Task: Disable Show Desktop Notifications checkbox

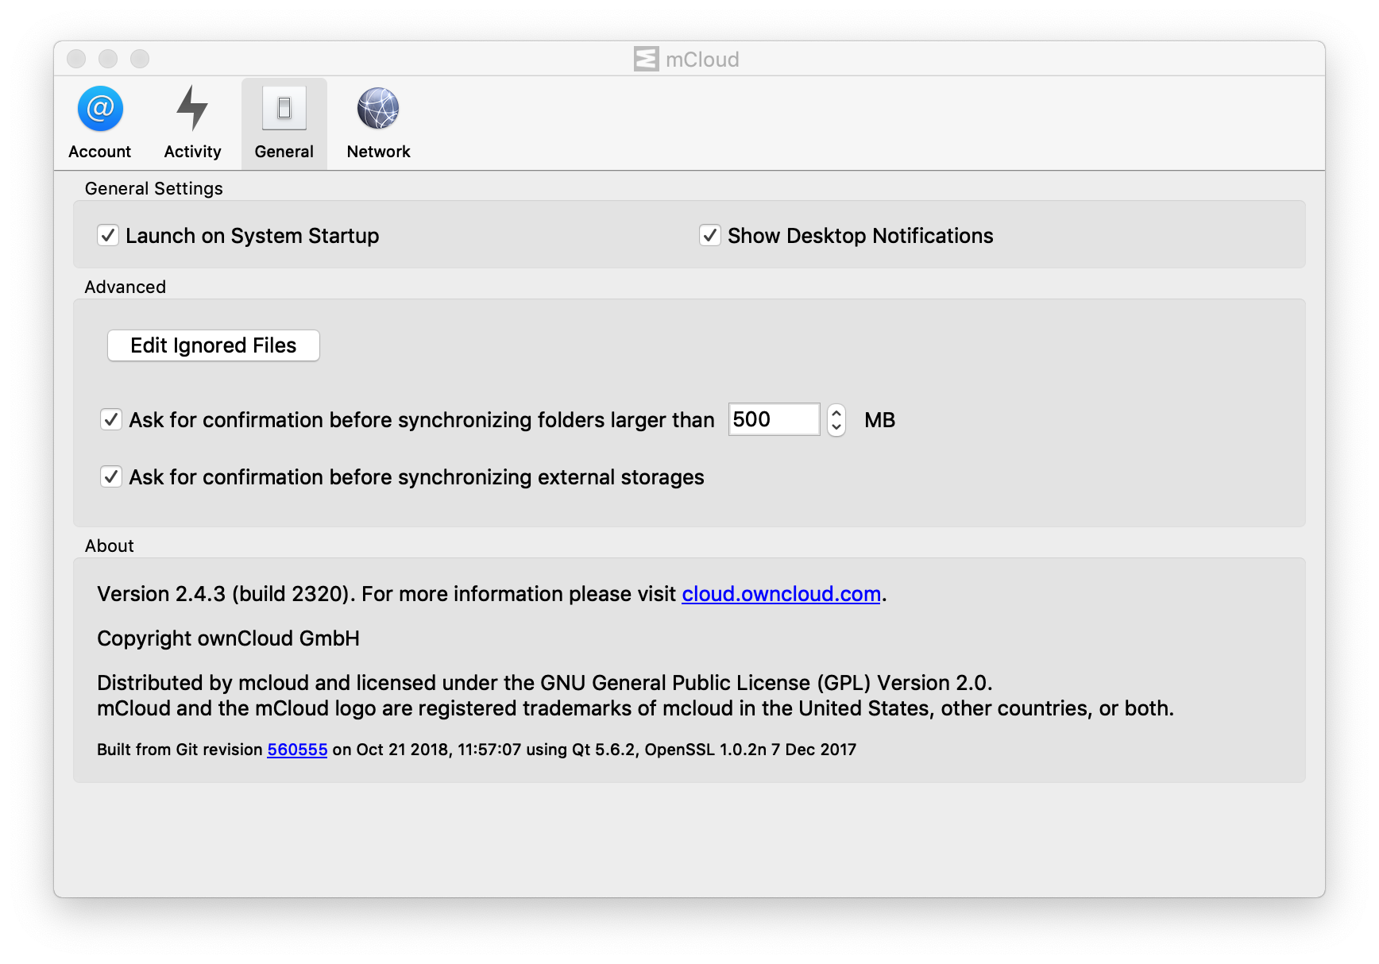Action: [x=710, y=235]
